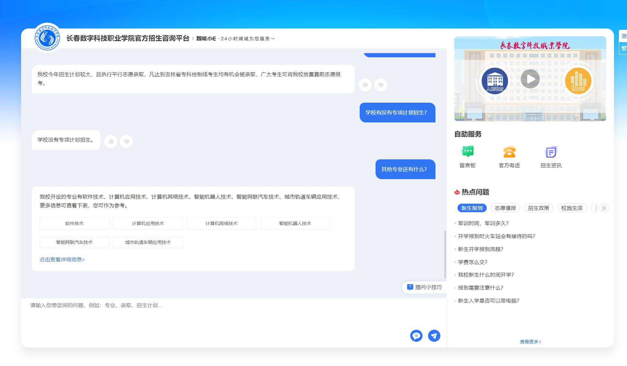Screen dimensions: 627x366
Task: Open question 开学报到时火车站会有接待的吗?
Action: pos(497,236)
